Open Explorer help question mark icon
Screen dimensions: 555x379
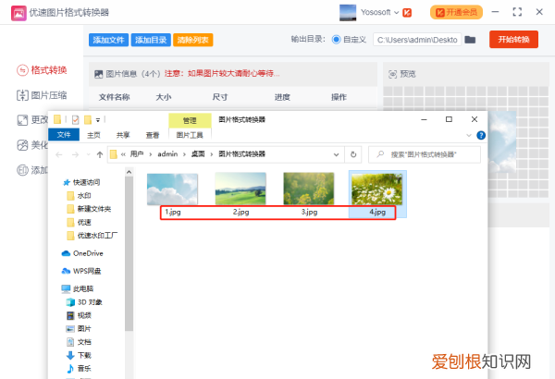[x=481, y=135]
